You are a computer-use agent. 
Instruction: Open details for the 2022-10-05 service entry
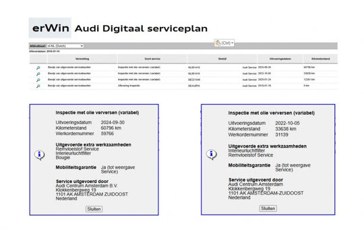[x=38, y=74]
